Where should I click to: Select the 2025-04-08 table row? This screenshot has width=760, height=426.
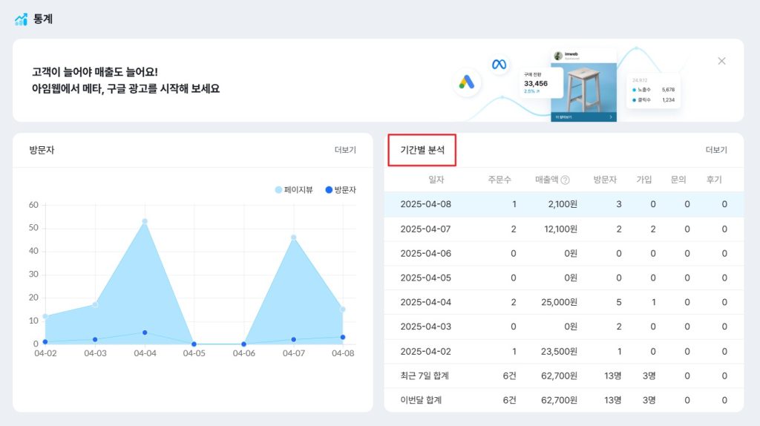[563, 204]
